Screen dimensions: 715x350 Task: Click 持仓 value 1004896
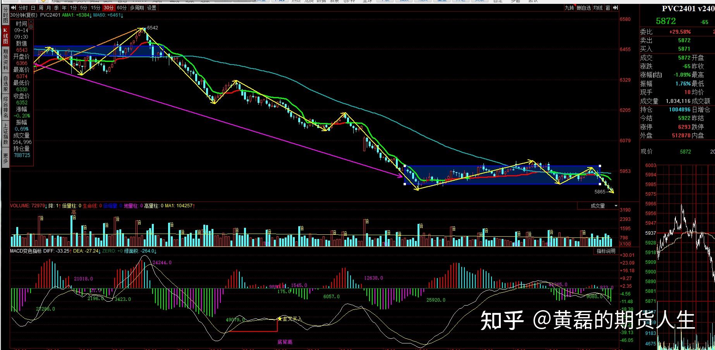(x=680, y=109)
